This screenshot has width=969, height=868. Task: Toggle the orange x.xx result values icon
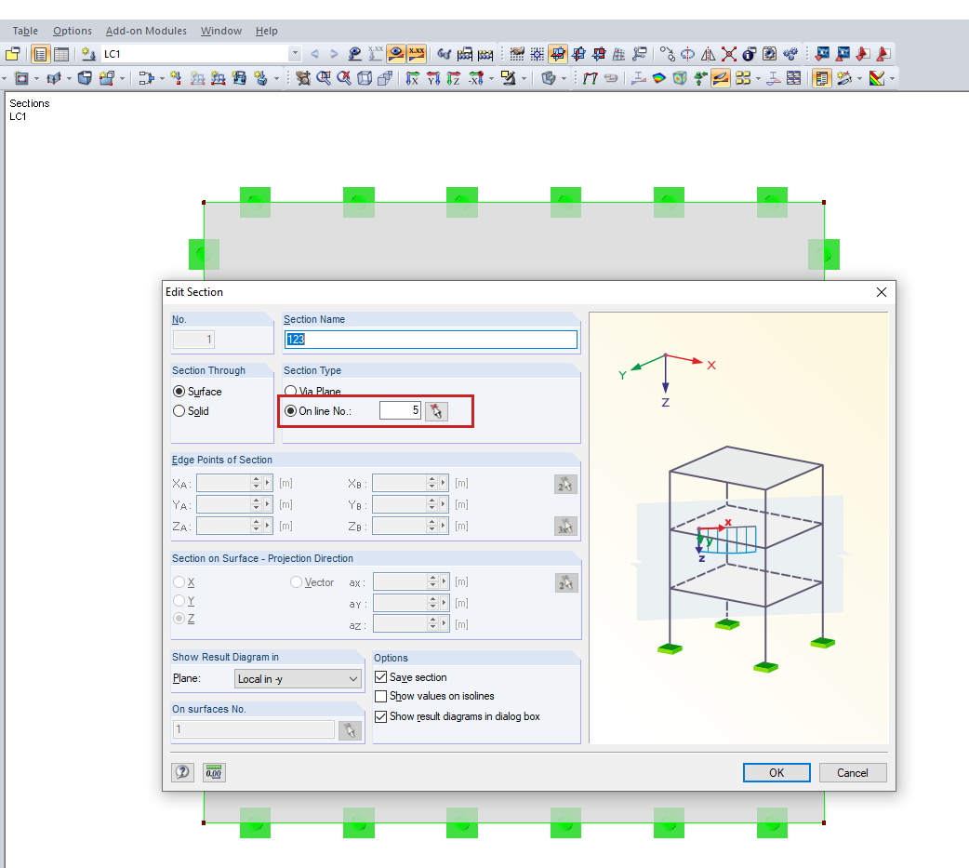[x=417, y=54]
